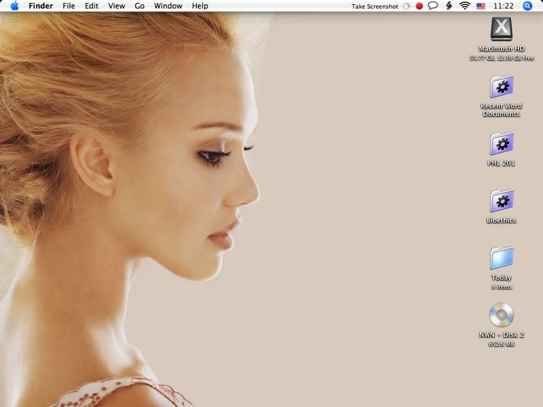The height and width of the screenshot is (407, 543).
Task: Select the Macintosh HD drive icon
Action: coord(501,29)
